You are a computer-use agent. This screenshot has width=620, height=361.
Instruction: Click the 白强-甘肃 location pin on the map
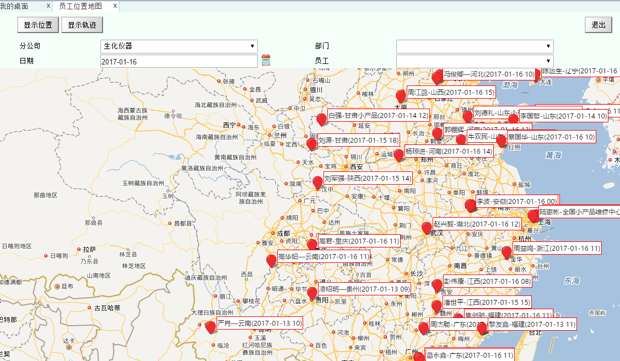click(x=321, y=120)
